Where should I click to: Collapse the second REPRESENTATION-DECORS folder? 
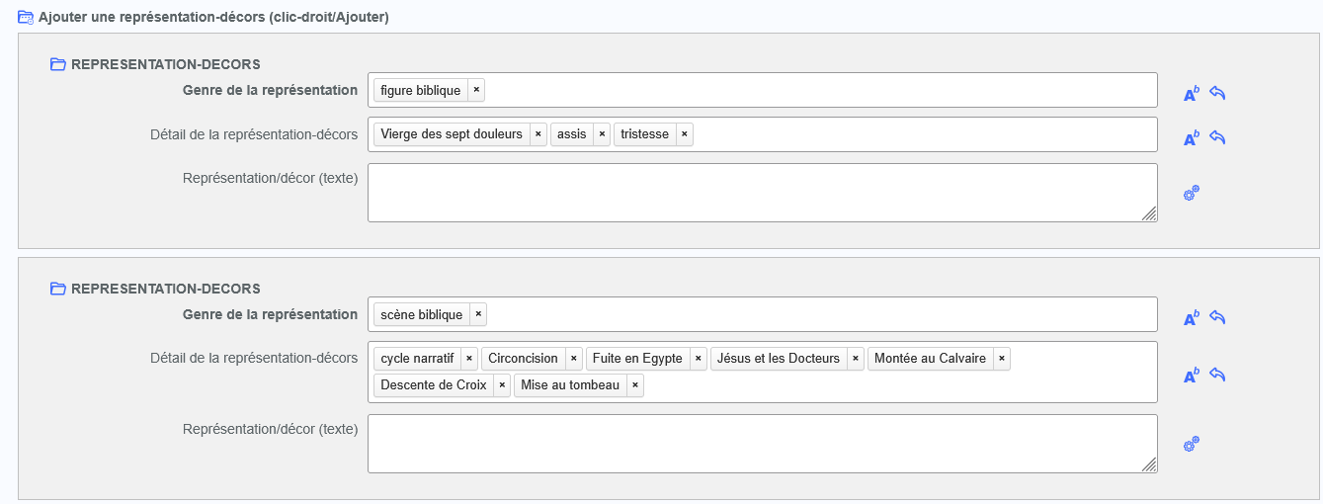pos(57,290)
